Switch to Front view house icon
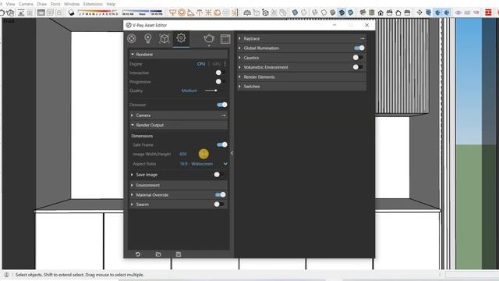This screenshot has height=281, width=499. 380,12
